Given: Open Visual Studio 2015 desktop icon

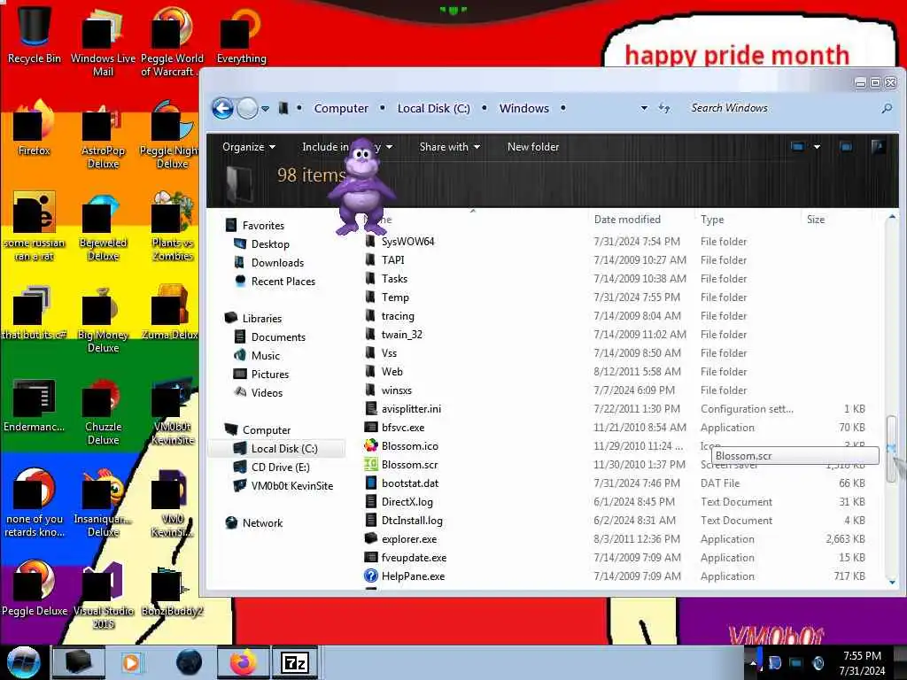Looking at the screenshot, I should [x=103, y=596].
